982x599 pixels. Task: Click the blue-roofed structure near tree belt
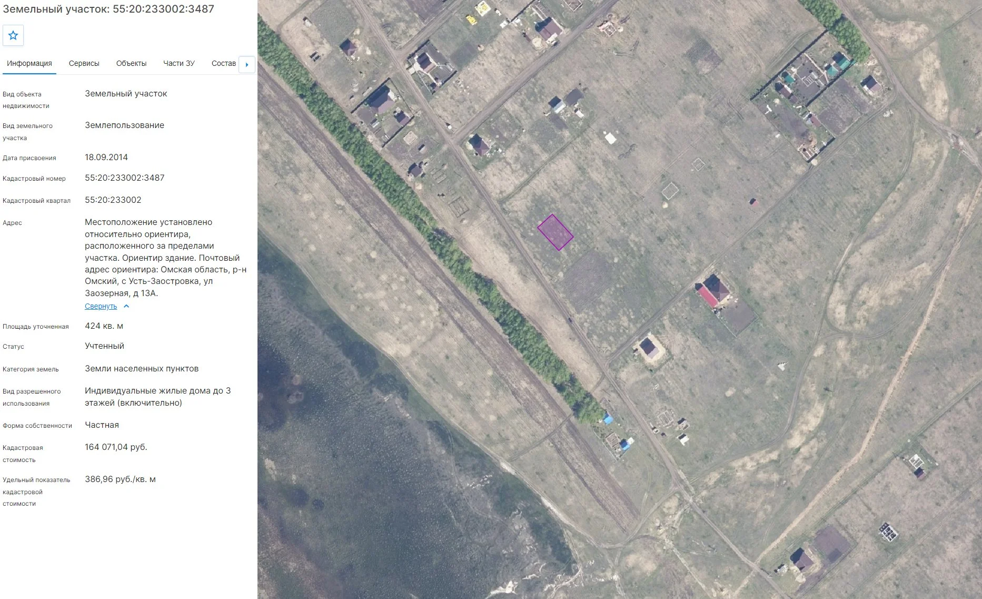[x=608, y=419]
